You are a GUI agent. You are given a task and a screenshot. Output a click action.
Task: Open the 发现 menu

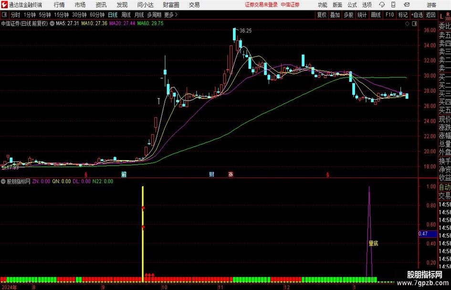click(122, 5)
